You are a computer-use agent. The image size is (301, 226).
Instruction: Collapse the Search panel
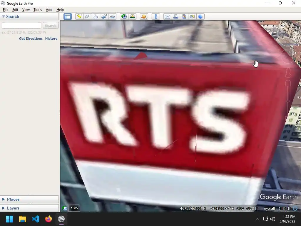[x=4, y=16]
